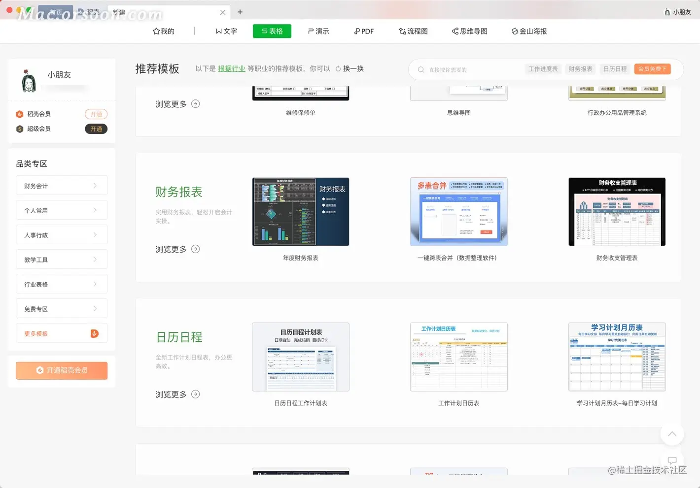Open the 金山海报 poster tab

pyautogui.click(x=529, y=31)
